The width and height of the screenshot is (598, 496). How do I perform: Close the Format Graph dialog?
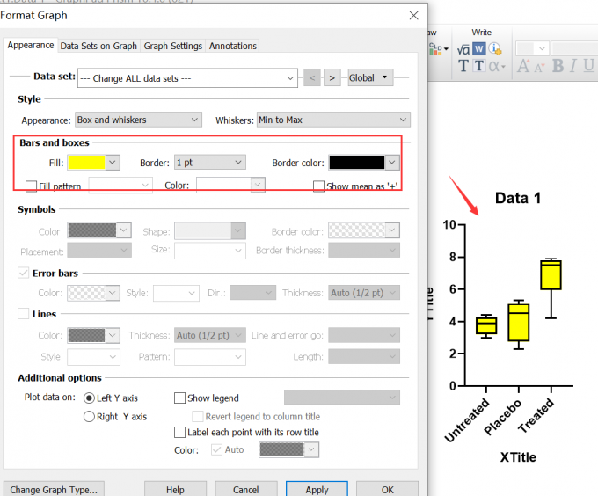(414, 15)
